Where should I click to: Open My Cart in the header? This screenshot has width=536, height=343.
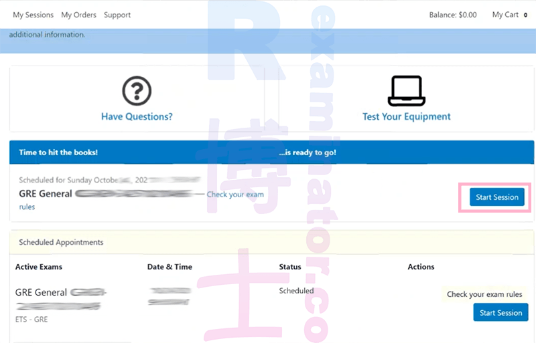click(505, 15)
